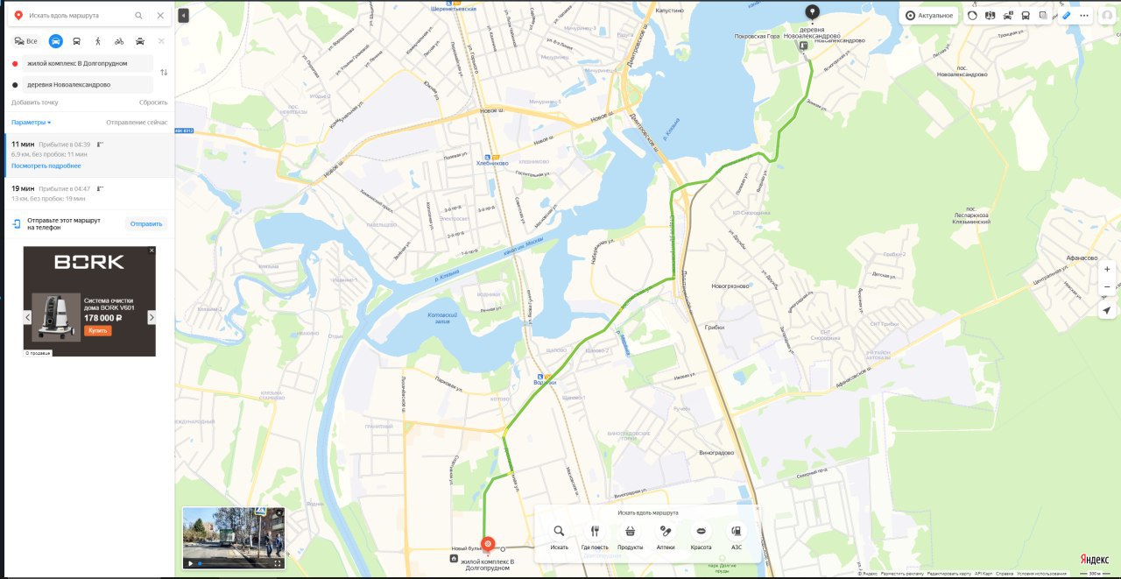This screenshot has height=579, width=1121.
Task: Choose the taxi route mode icon
Action: [140, 41]
